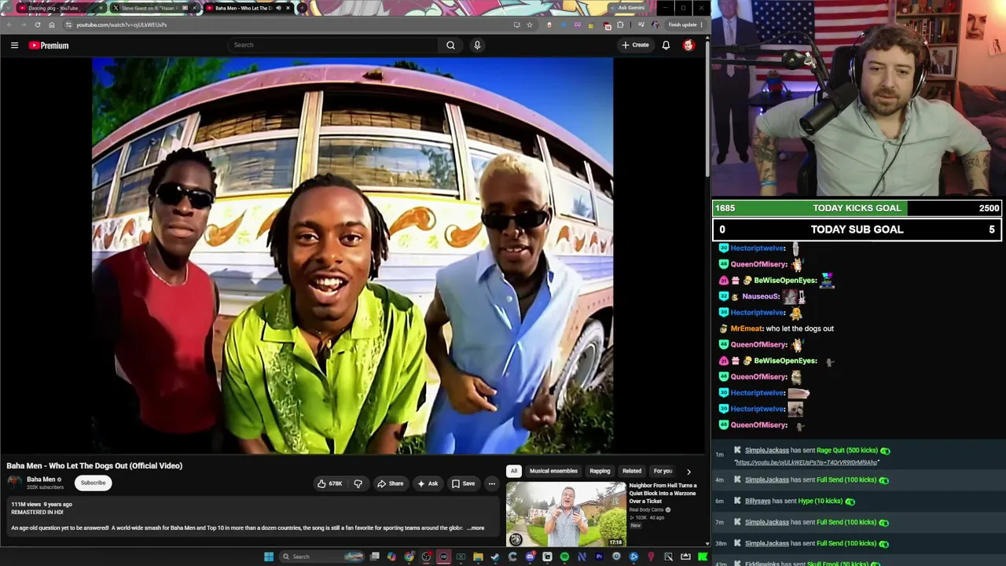The image size is (1006, 566).
Task: Click the "TODAY KICKS GOAL" progress bar
Action: pyautogui.click(x=857, y=208)
